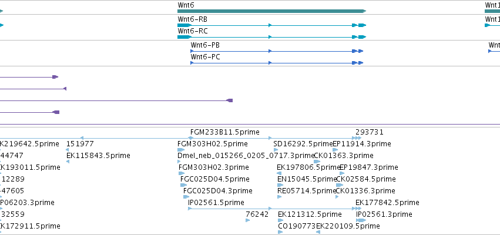The height and width of the screenshot is (235, 500).
Task: Click the IP02561.5prime label
Action: [x=216, y=203]
